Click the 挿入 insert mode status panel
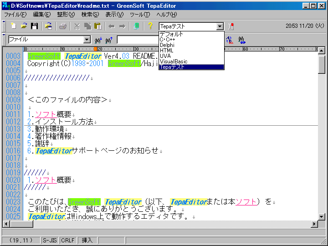 [87, 241]
